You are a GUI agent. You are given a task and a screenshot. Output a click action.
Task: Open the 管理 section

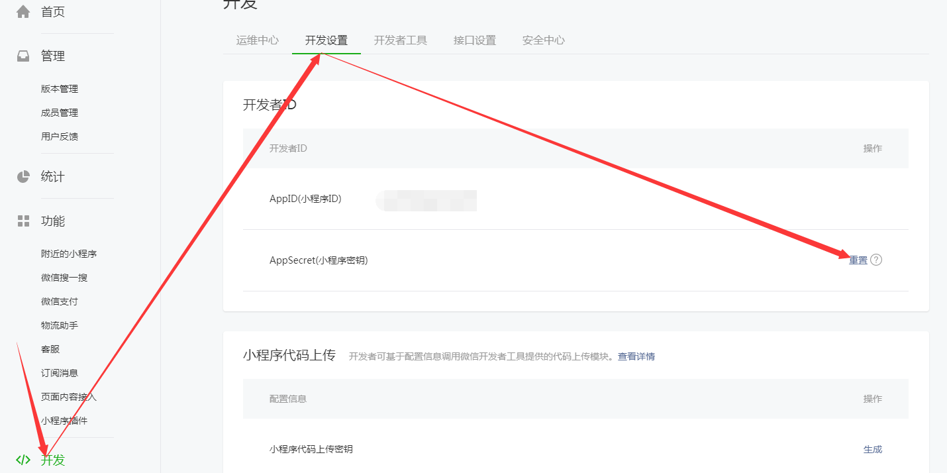tap(53, 56)
